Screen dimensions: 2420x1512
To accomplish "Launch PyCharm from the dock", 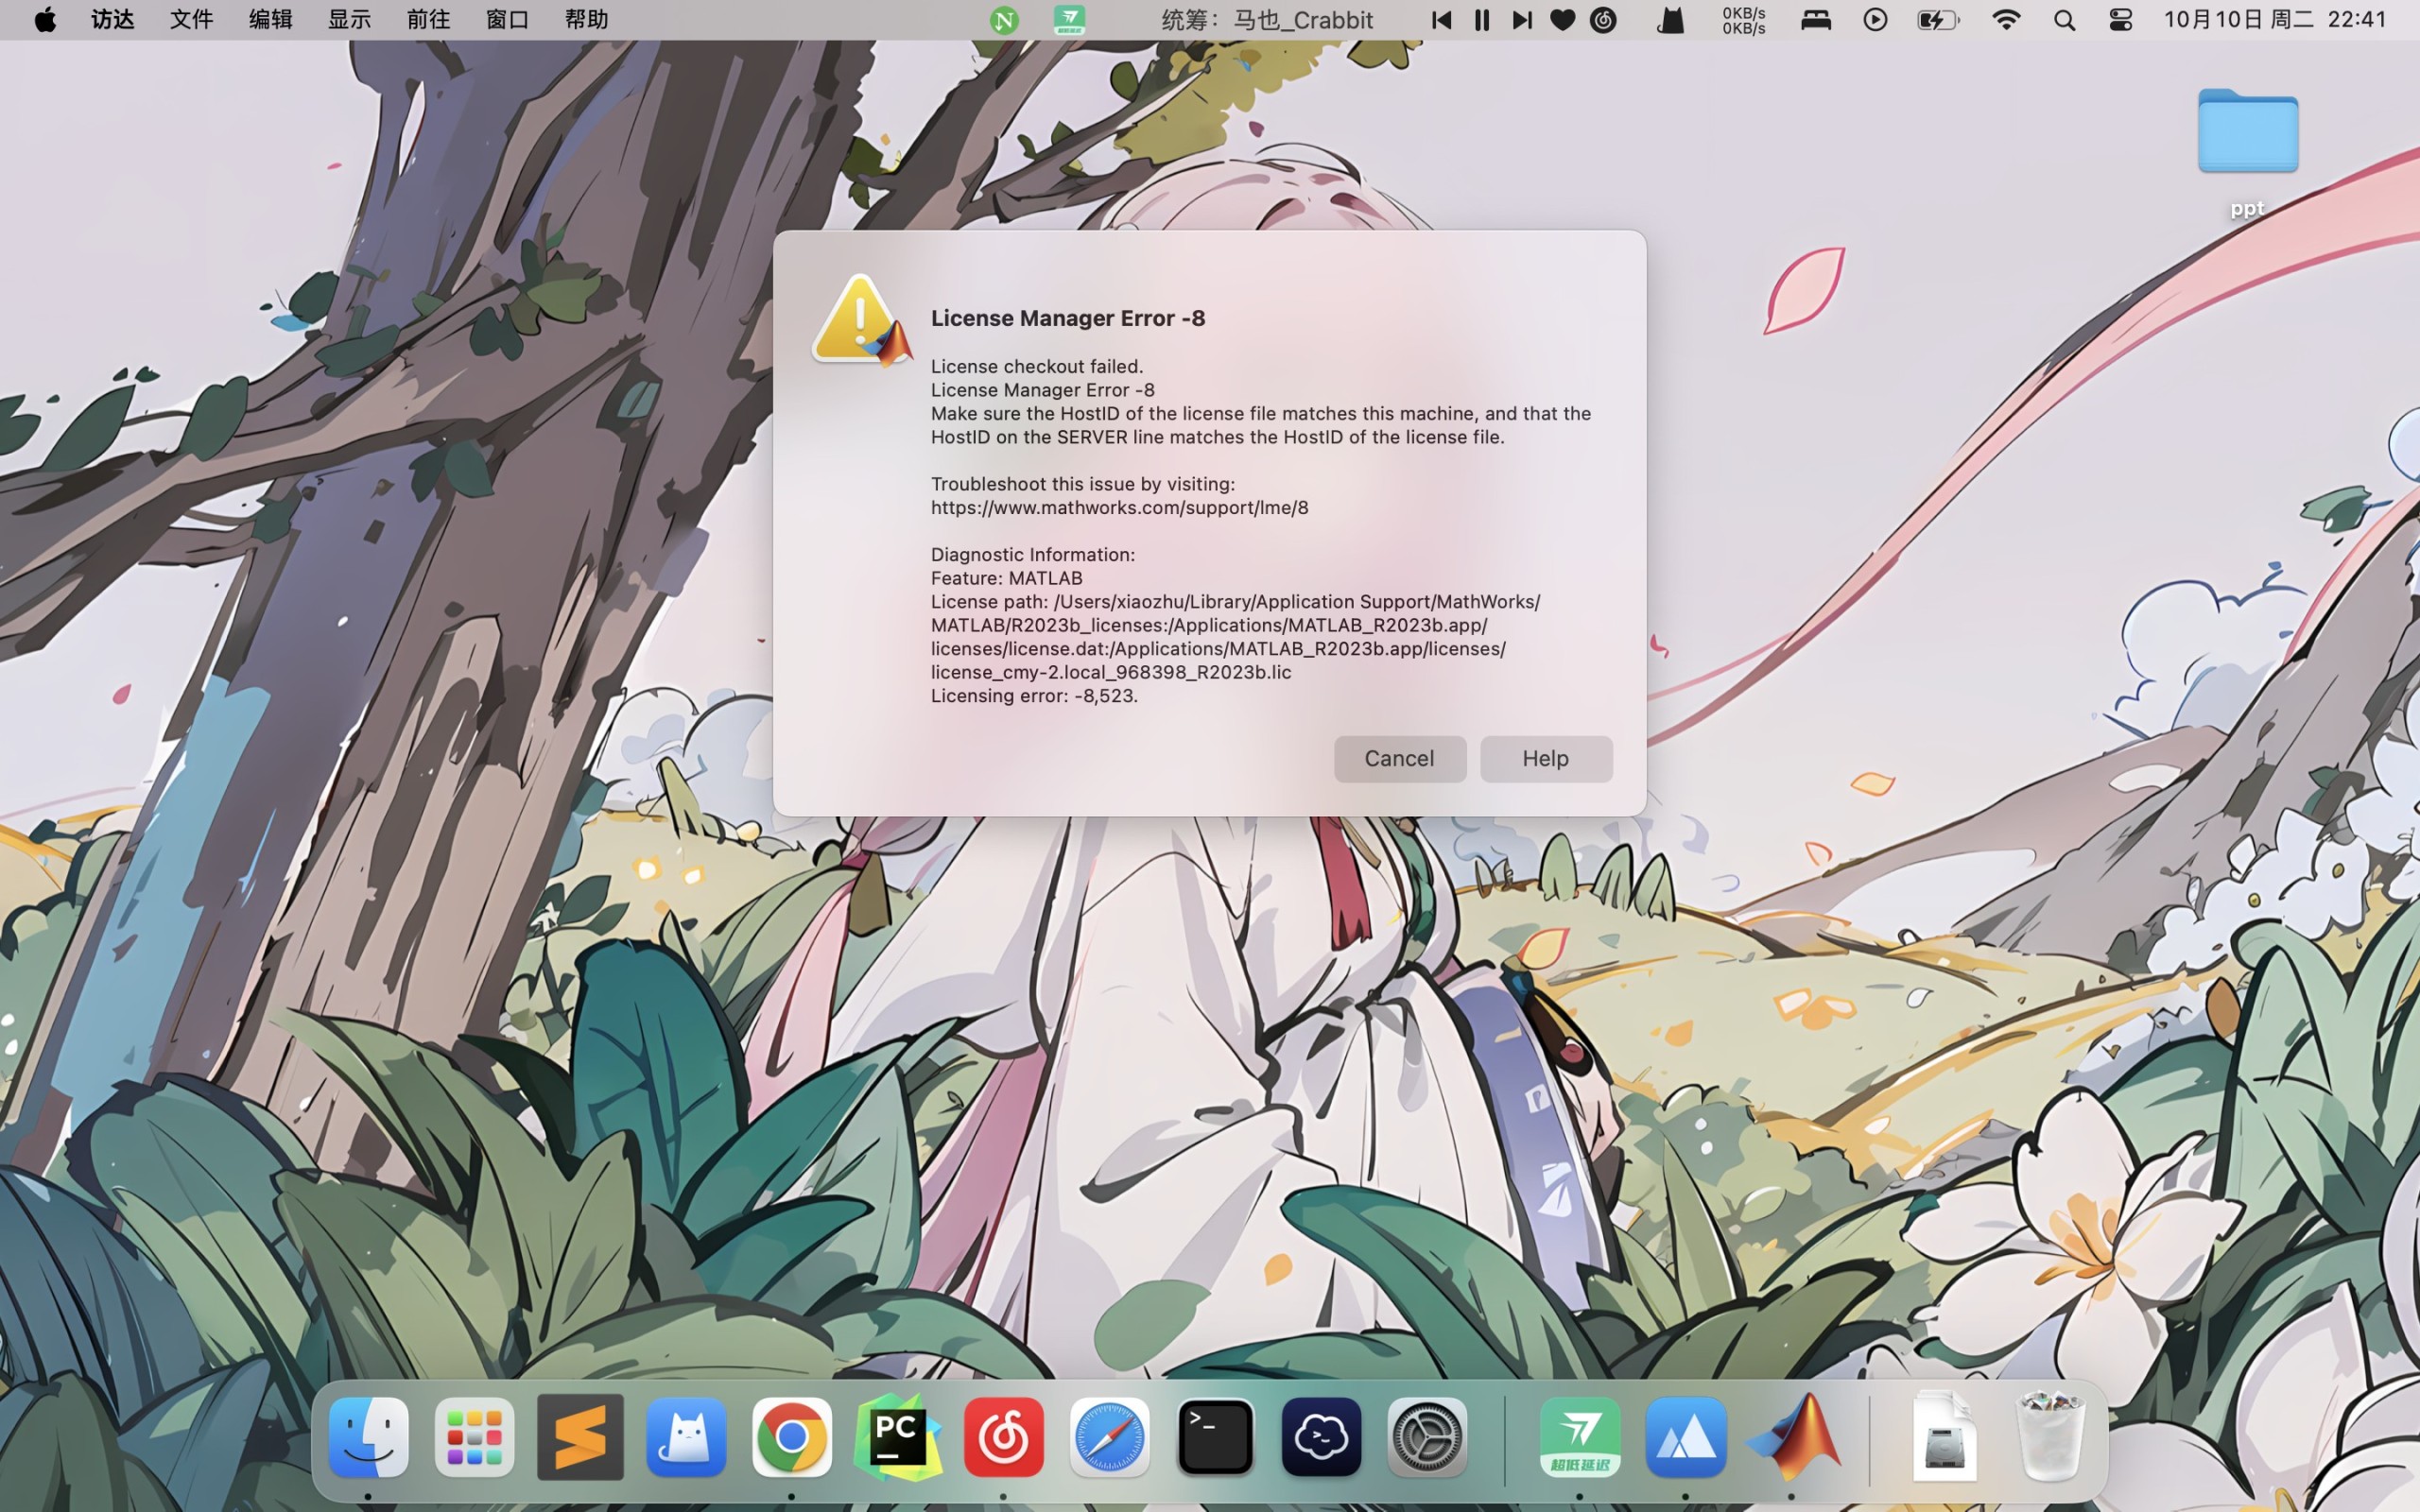I will [897, 1438].
